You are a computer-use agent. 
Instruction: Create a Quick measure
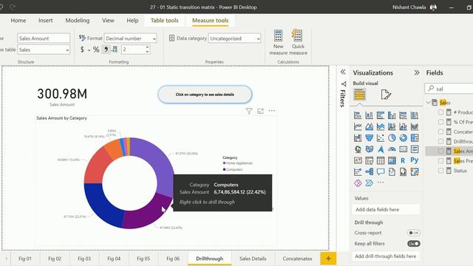pyautogui.click(x=298, y=42)
